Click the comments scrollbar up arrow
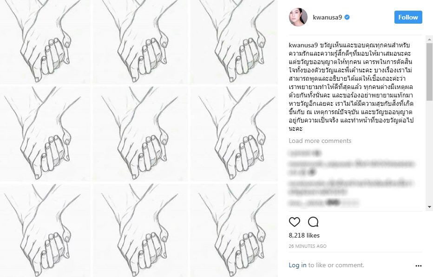This screenshot has width=433, height=277. pyautogui.click(x=429, y=39)
